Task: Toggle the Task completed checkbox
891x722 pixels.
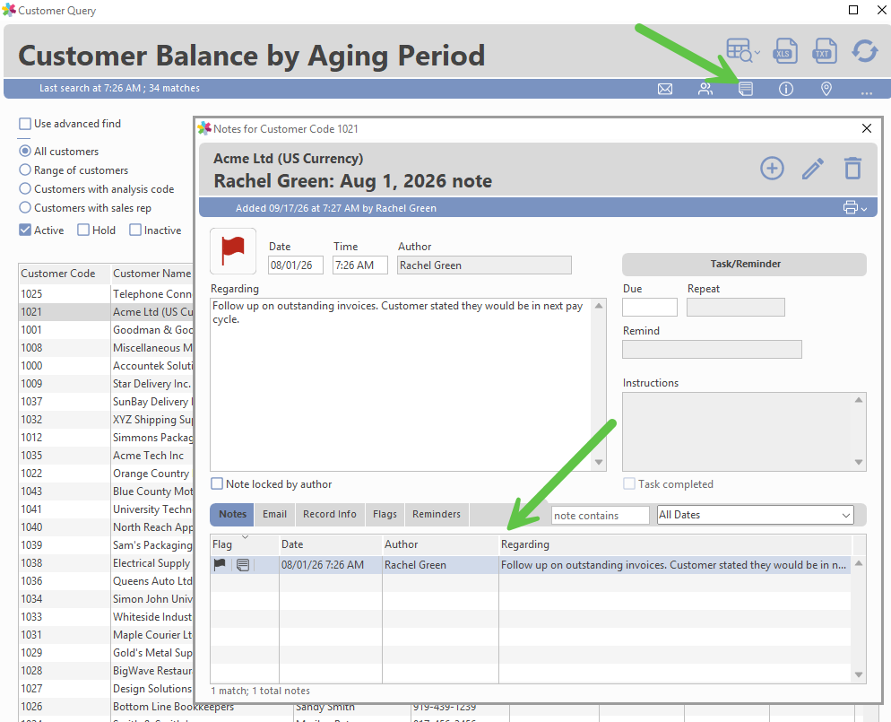Action: tap(629, 483)
